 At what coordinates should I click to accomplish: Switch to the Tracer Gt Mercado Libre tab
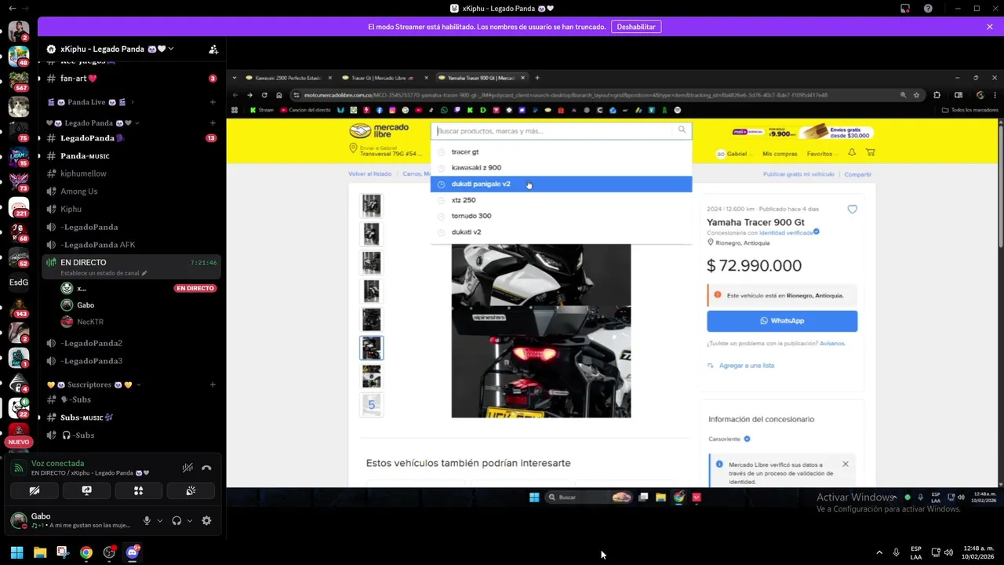[x=384, y=78]
